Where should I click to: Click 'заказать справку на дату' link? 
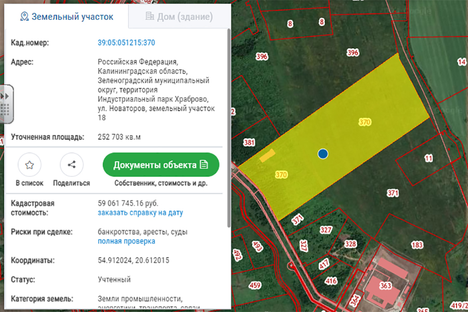click(x=140, y=213)
